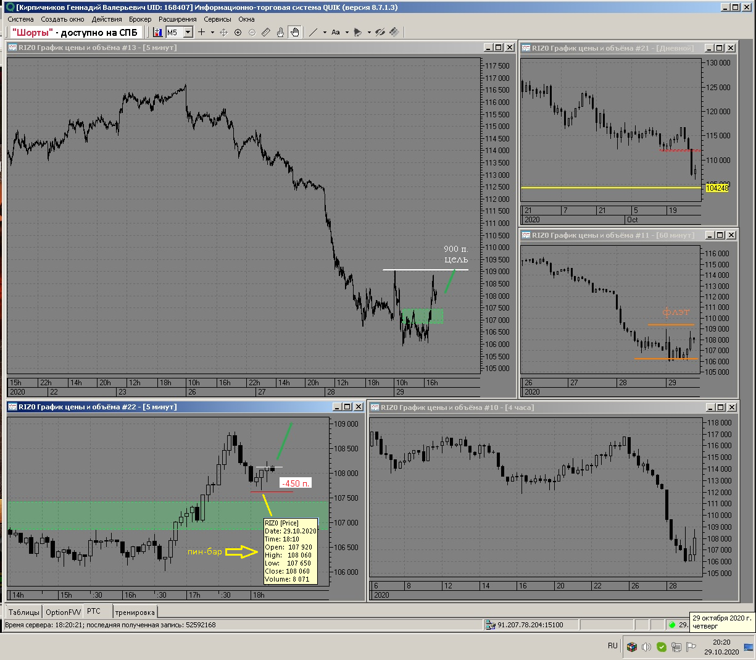Click the network tray icon
This screenshot has width=756, height=660.
(676, 646)
